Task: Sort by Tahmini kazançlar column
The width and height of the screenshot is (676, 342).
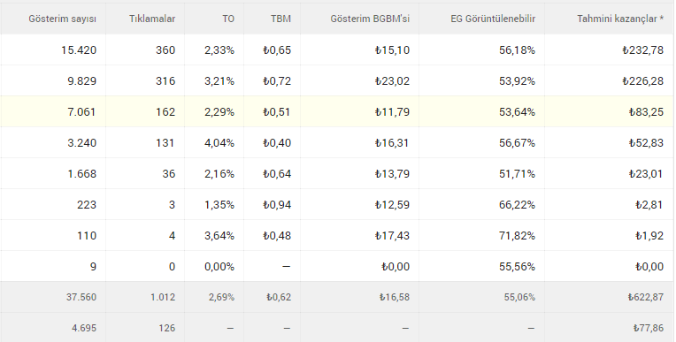Action: coord(620,19)
